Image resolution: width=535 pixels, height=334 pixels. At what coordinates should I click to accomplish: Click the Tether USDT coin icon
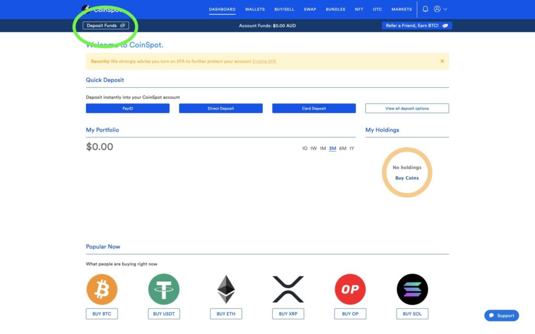click(164, 289)
